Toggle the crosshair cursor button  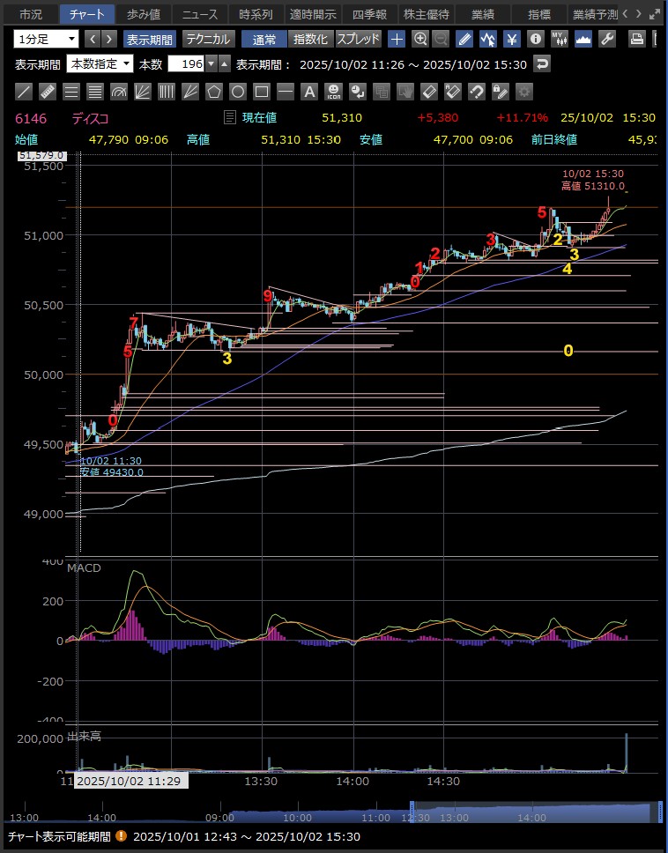(x=397, y=39)
